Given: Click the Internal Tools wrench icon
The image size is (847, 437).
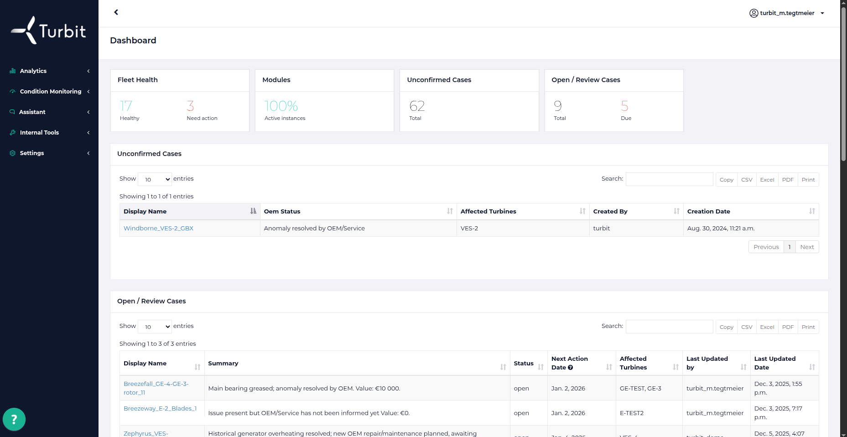Looking at the screenshot, I should tap(13, 133).
